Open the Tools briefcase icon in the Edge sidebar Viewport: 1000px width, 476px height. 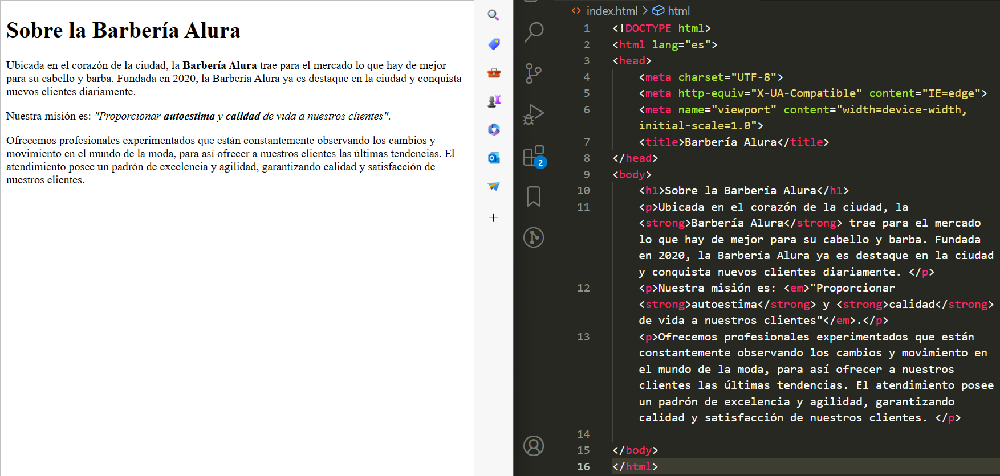pos(494,72)
